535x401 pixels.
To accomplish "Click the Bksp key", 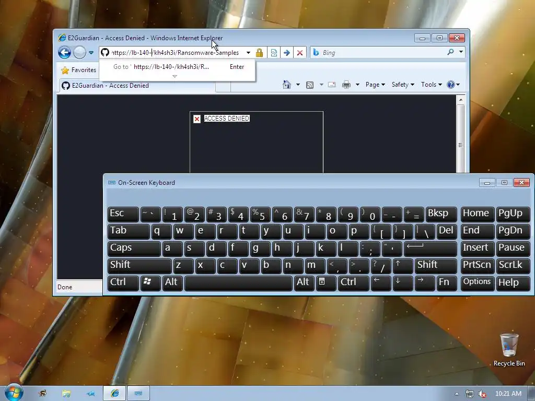I will tap(441, 215).
